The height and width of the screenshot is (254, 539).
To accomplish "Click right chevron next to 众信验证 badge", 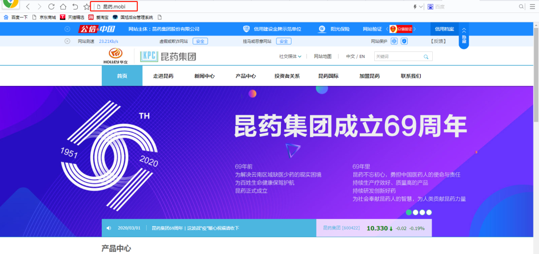I will (415, 29).
